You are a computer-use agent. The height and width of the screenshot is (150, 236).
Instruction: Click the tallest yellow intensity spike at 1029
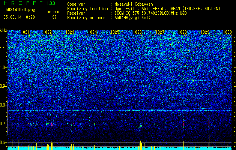click(x=209, y=142)
